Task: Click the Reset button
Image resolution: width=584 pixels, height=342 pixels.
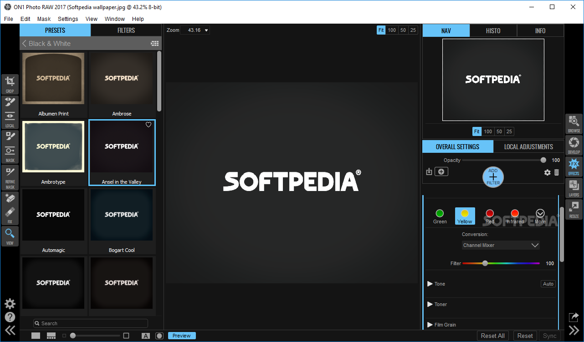Action: pyautogui.click(x=525, y=336)
